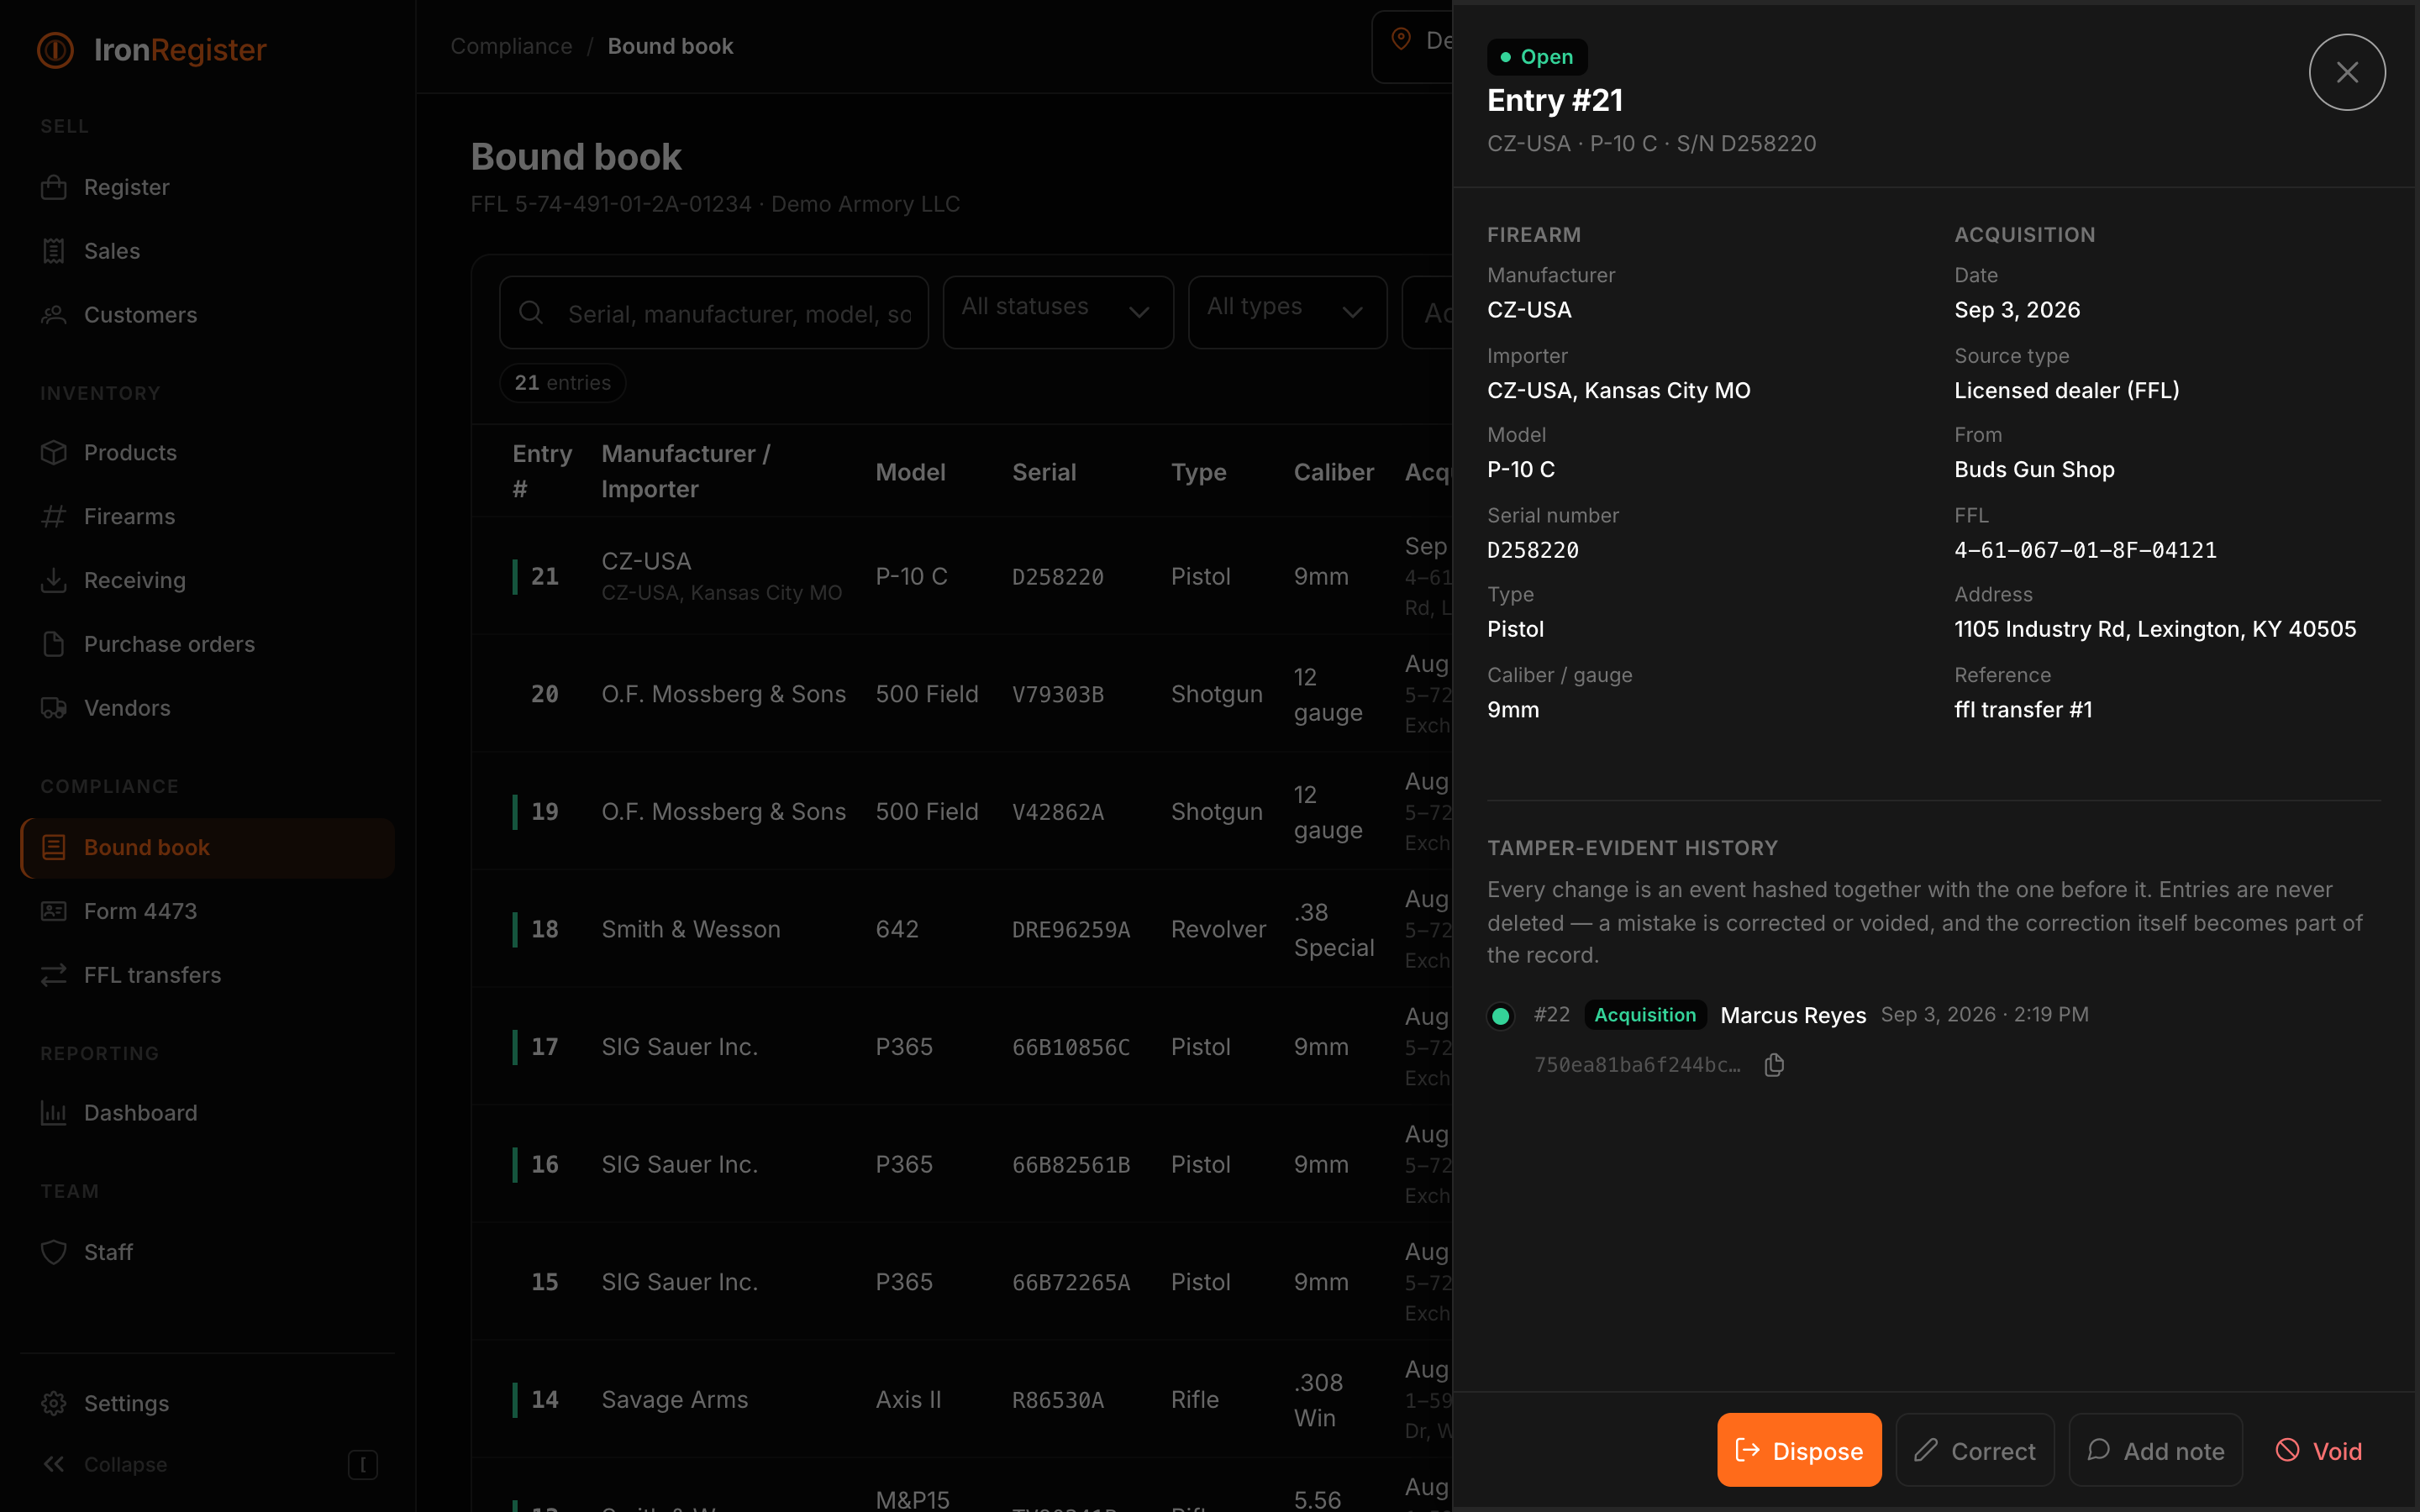
Task: Click the Compliance breadcrumb link
Action: (x=511, y=46)
